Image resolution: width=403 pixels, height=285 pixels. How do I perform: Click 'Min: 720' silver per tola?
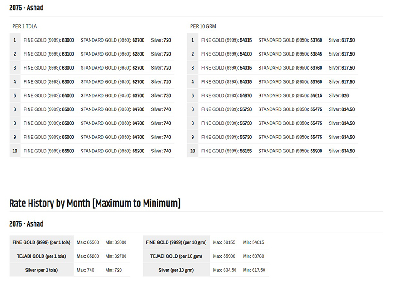click(x=114, y=270)
